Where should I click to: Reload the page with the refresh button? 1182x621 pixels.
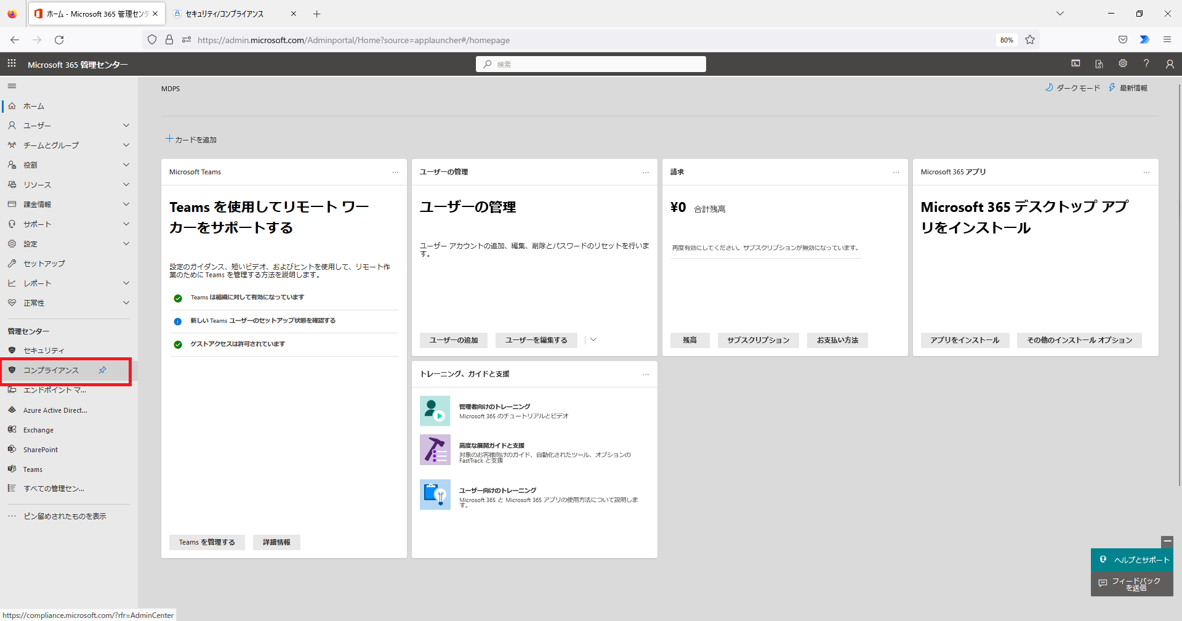coord(59,40)
